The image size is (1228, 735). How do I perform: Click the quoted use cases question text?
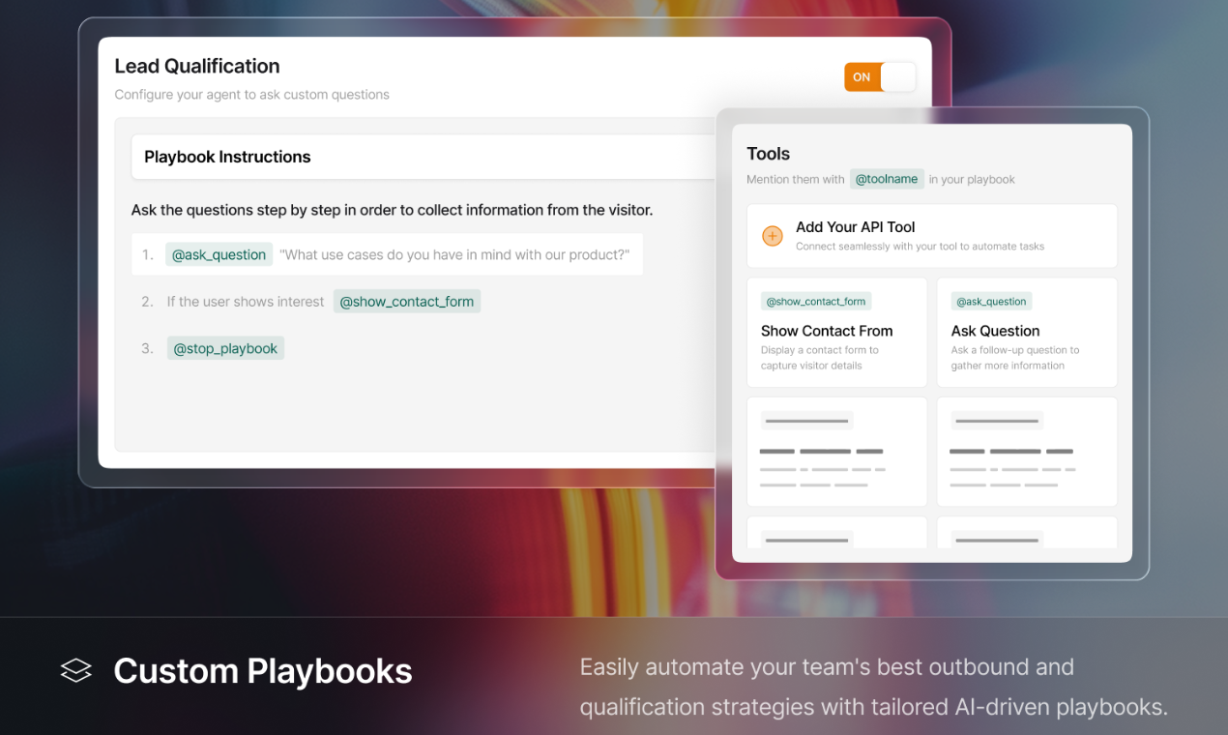(454, 254)
